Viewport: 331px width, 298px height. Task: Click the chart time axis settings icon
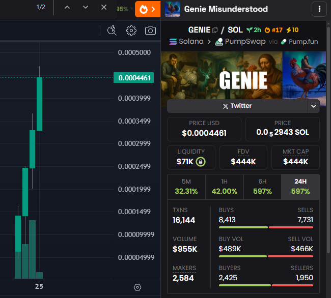[x=137, y=287]
